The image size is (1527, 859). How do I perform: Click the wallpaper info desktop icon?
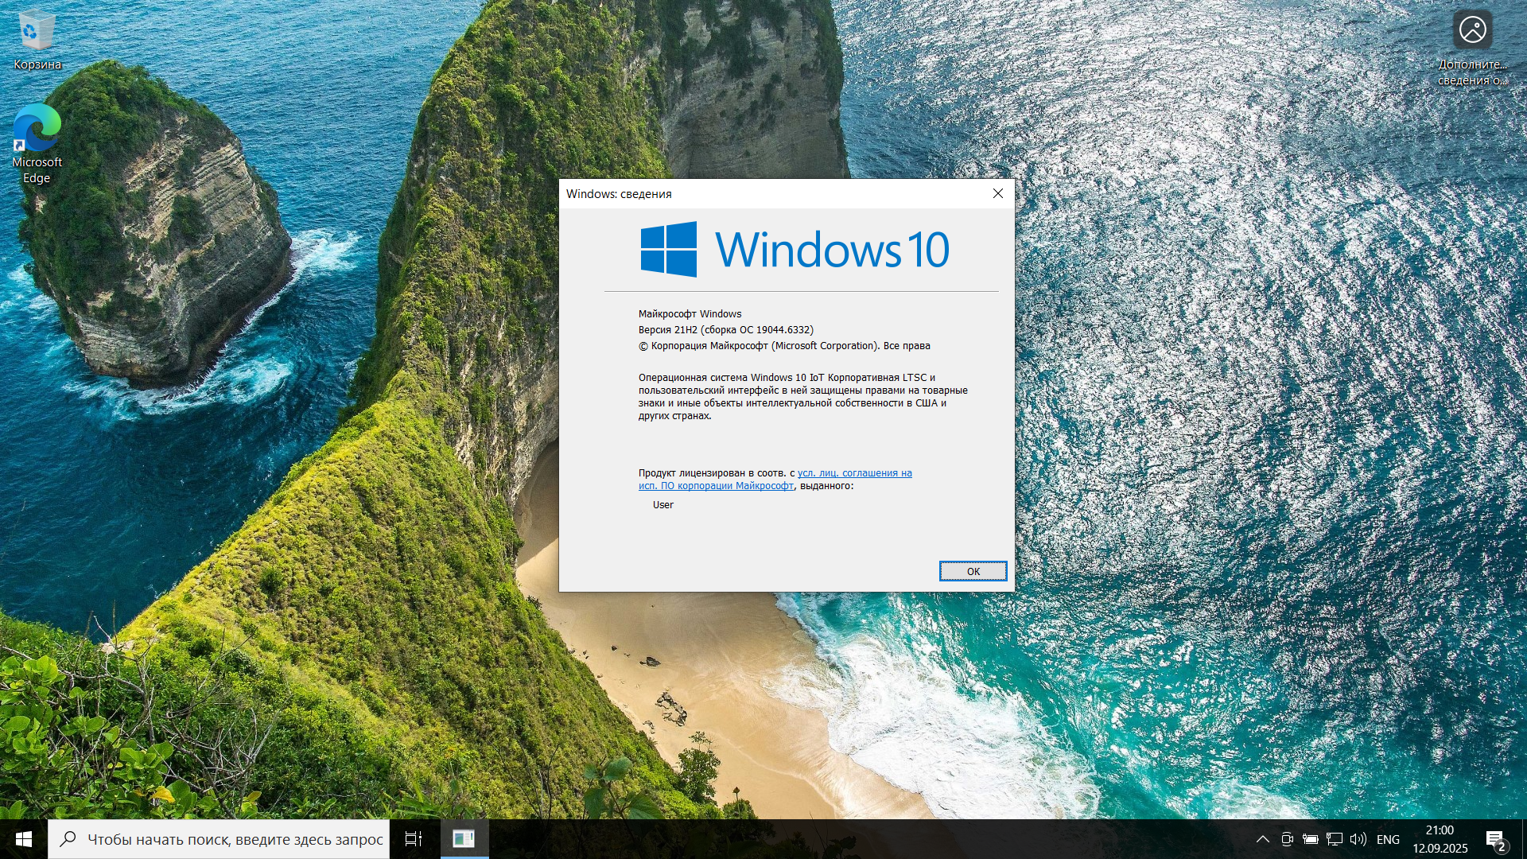coord(1472,44)
